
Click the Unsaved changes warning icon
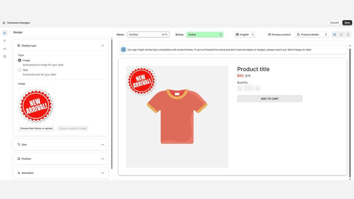coord(4,23)
